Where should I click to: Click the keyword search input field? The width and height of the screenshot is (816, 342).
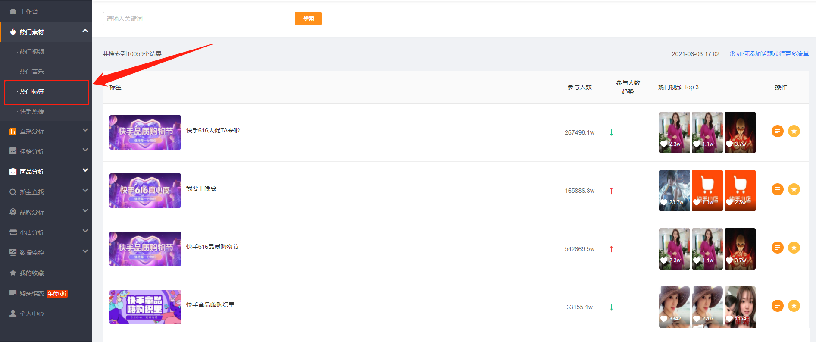195,19
